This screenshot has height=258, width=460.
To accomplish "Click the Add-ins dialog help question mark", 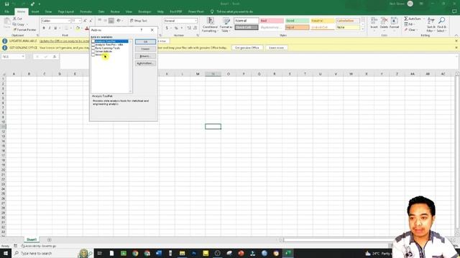I will [x=142, y=30].
